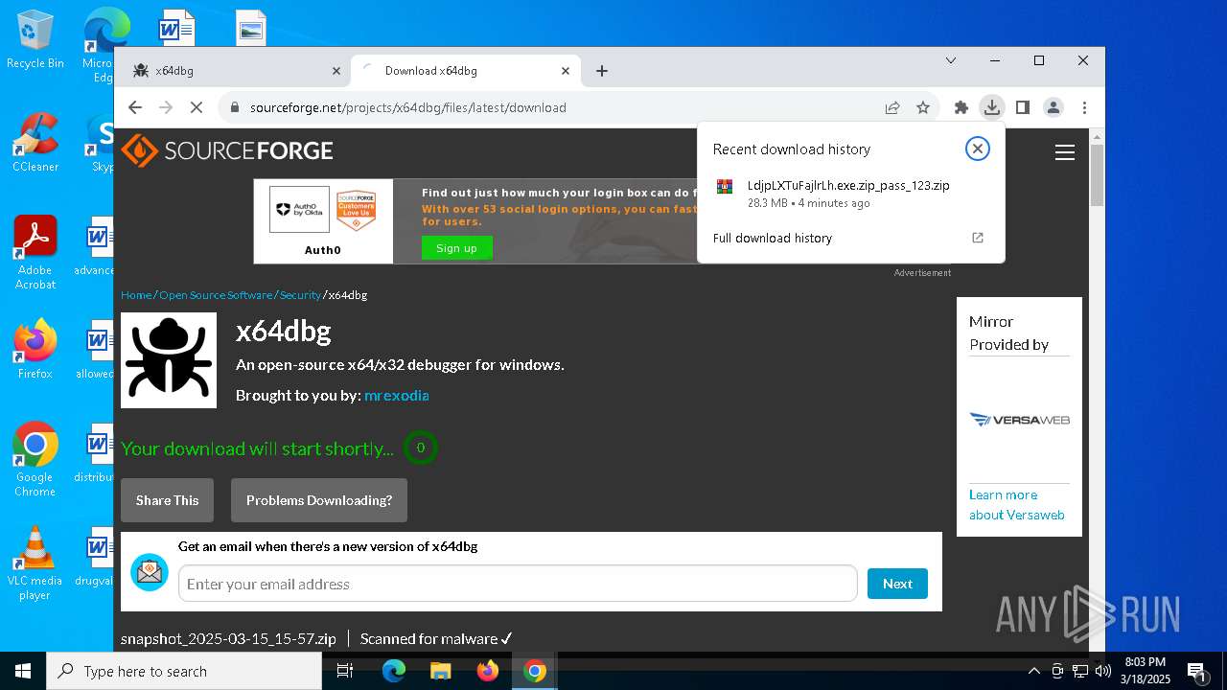This screenshot has width=1227, height=690.
Task: Click the browser back arrow
Action: coord(135,107)
